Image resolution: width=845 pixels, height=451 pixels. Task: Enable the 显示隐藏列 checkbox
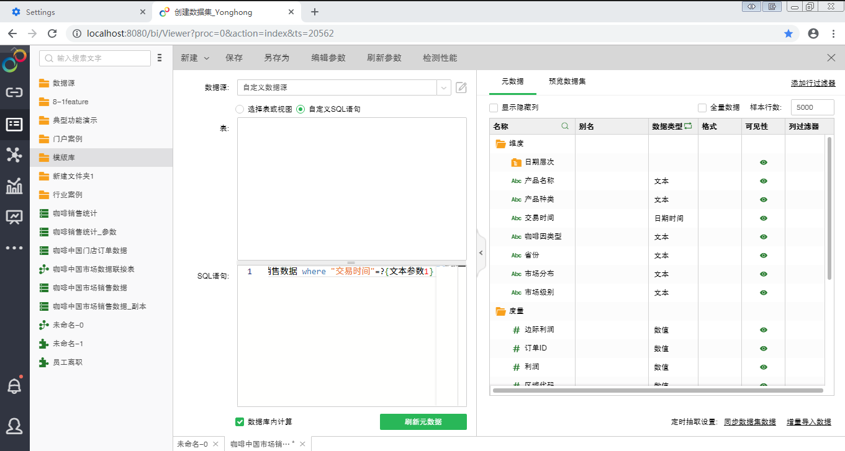pos(494,107)
